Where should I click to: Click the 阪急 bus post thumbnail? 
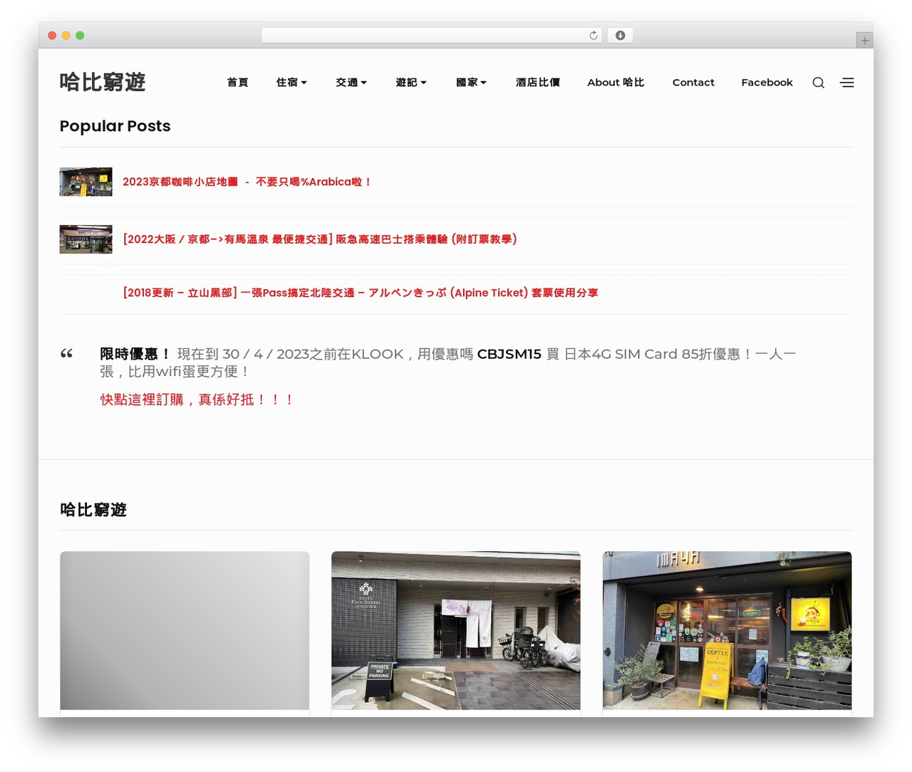point(86,239)
